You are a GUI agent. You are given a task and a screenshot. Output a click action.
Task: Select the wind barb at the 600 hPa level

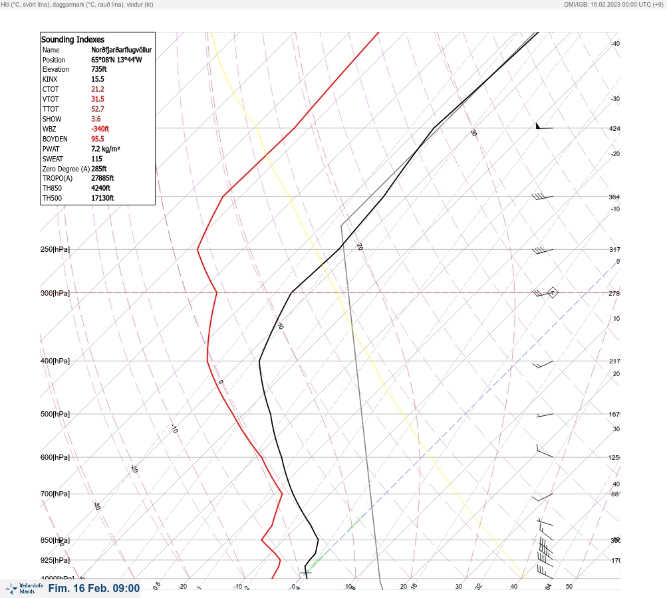tap(545, 451)
